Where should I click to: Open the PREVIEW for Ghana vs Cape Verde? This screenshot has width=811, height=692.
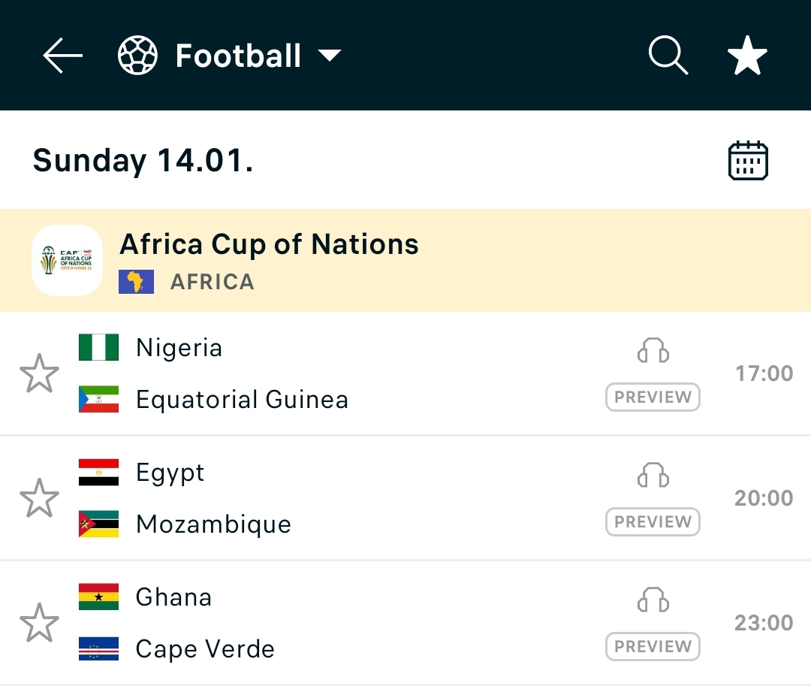pos(653,647)
